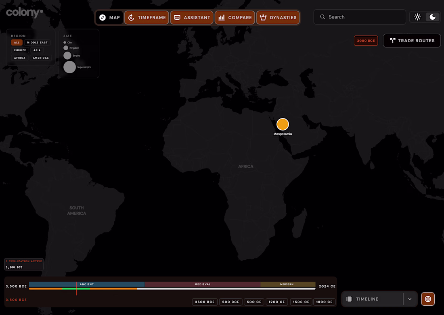This screenshot has height=315, width=444.
Task: Filter by Americas region
Action: click(x=41, y=58)
